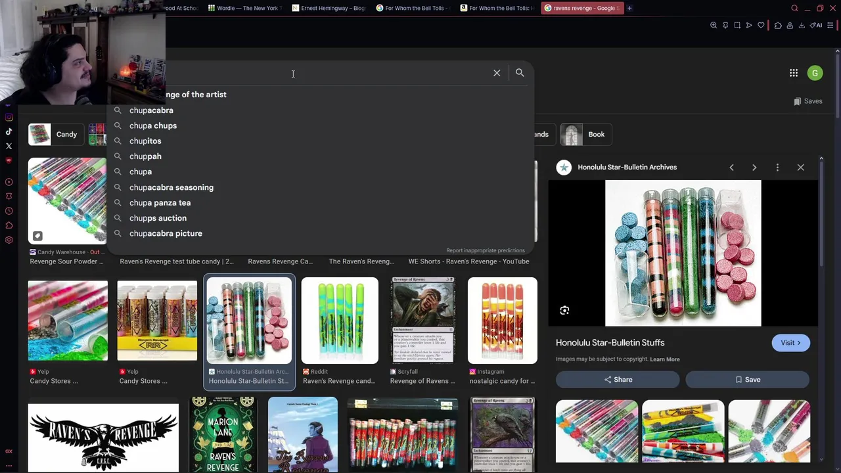Open the X (Twitter) sidebar shortcut
Screen dimensions: 841x473
(9, 146)
